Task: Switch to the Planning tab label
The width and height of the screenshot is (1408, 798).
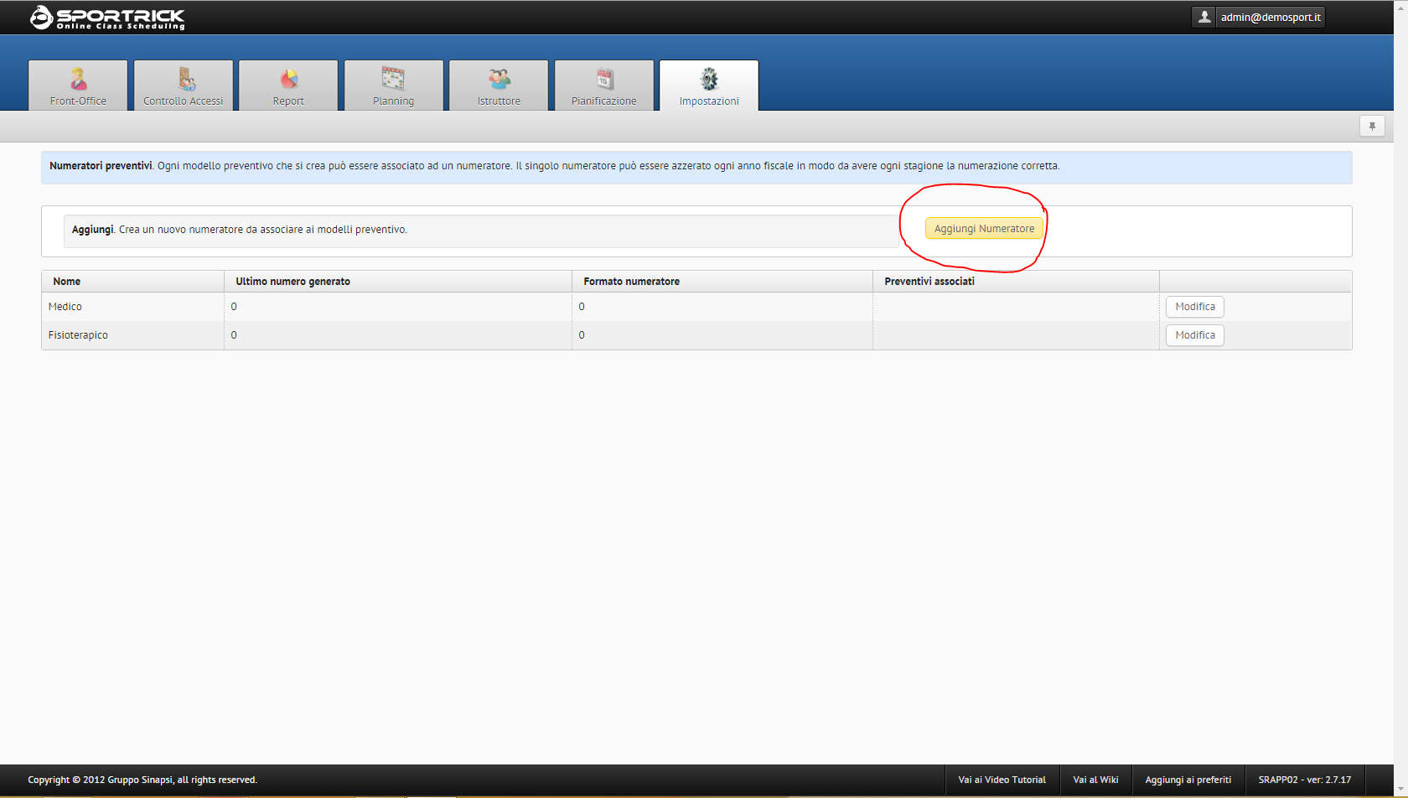Action: [x=393, y=101]
